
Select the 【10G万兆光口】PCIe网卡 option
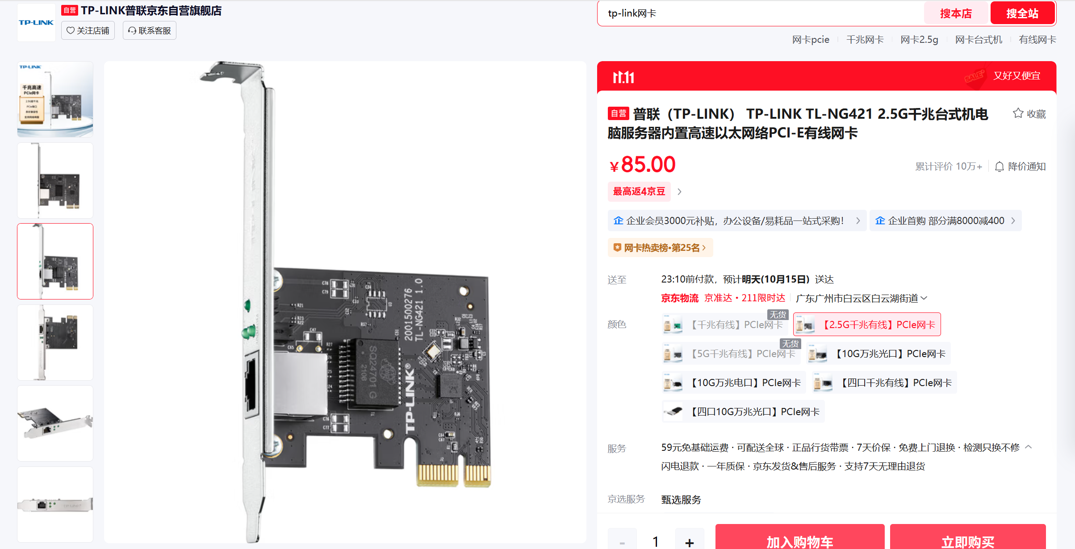click(x=878, y=354)
